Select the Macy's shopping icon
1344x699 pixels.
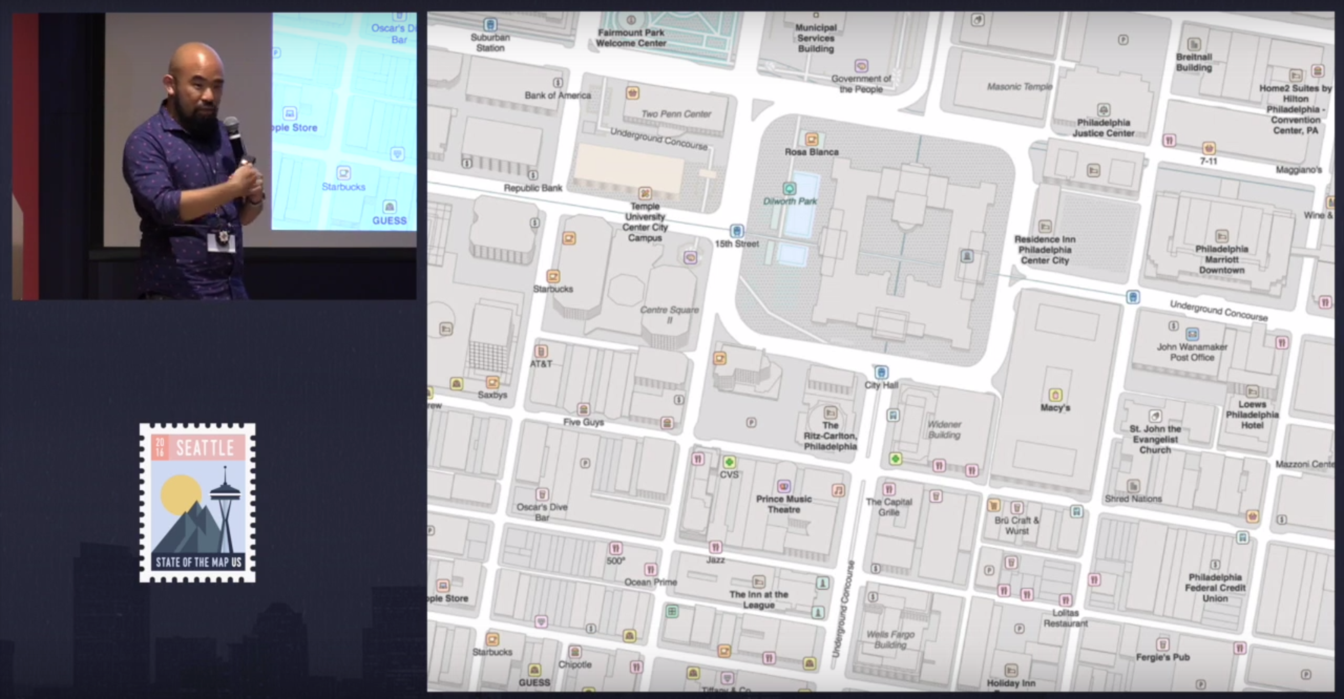point(1055,395)
